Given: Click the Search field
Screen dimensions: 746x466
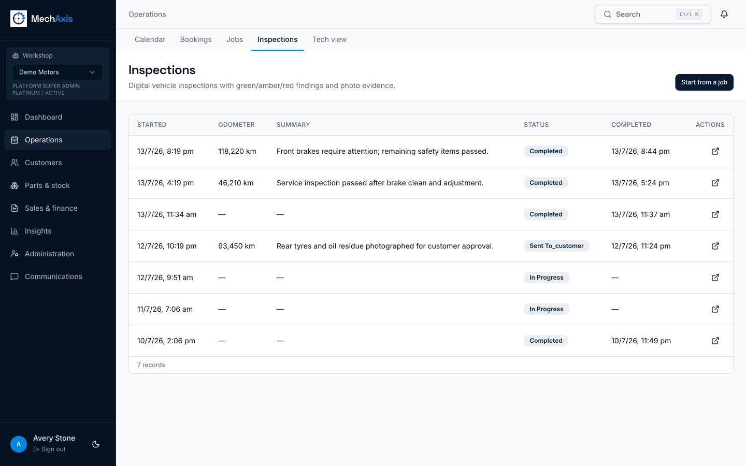Looking at the screenshot, I should 652,14.
